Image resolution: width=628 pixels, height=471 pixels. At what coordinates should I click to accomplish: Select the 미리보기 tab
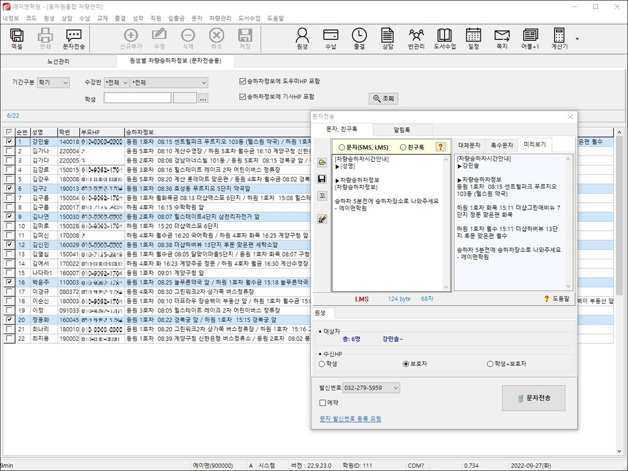535,145
